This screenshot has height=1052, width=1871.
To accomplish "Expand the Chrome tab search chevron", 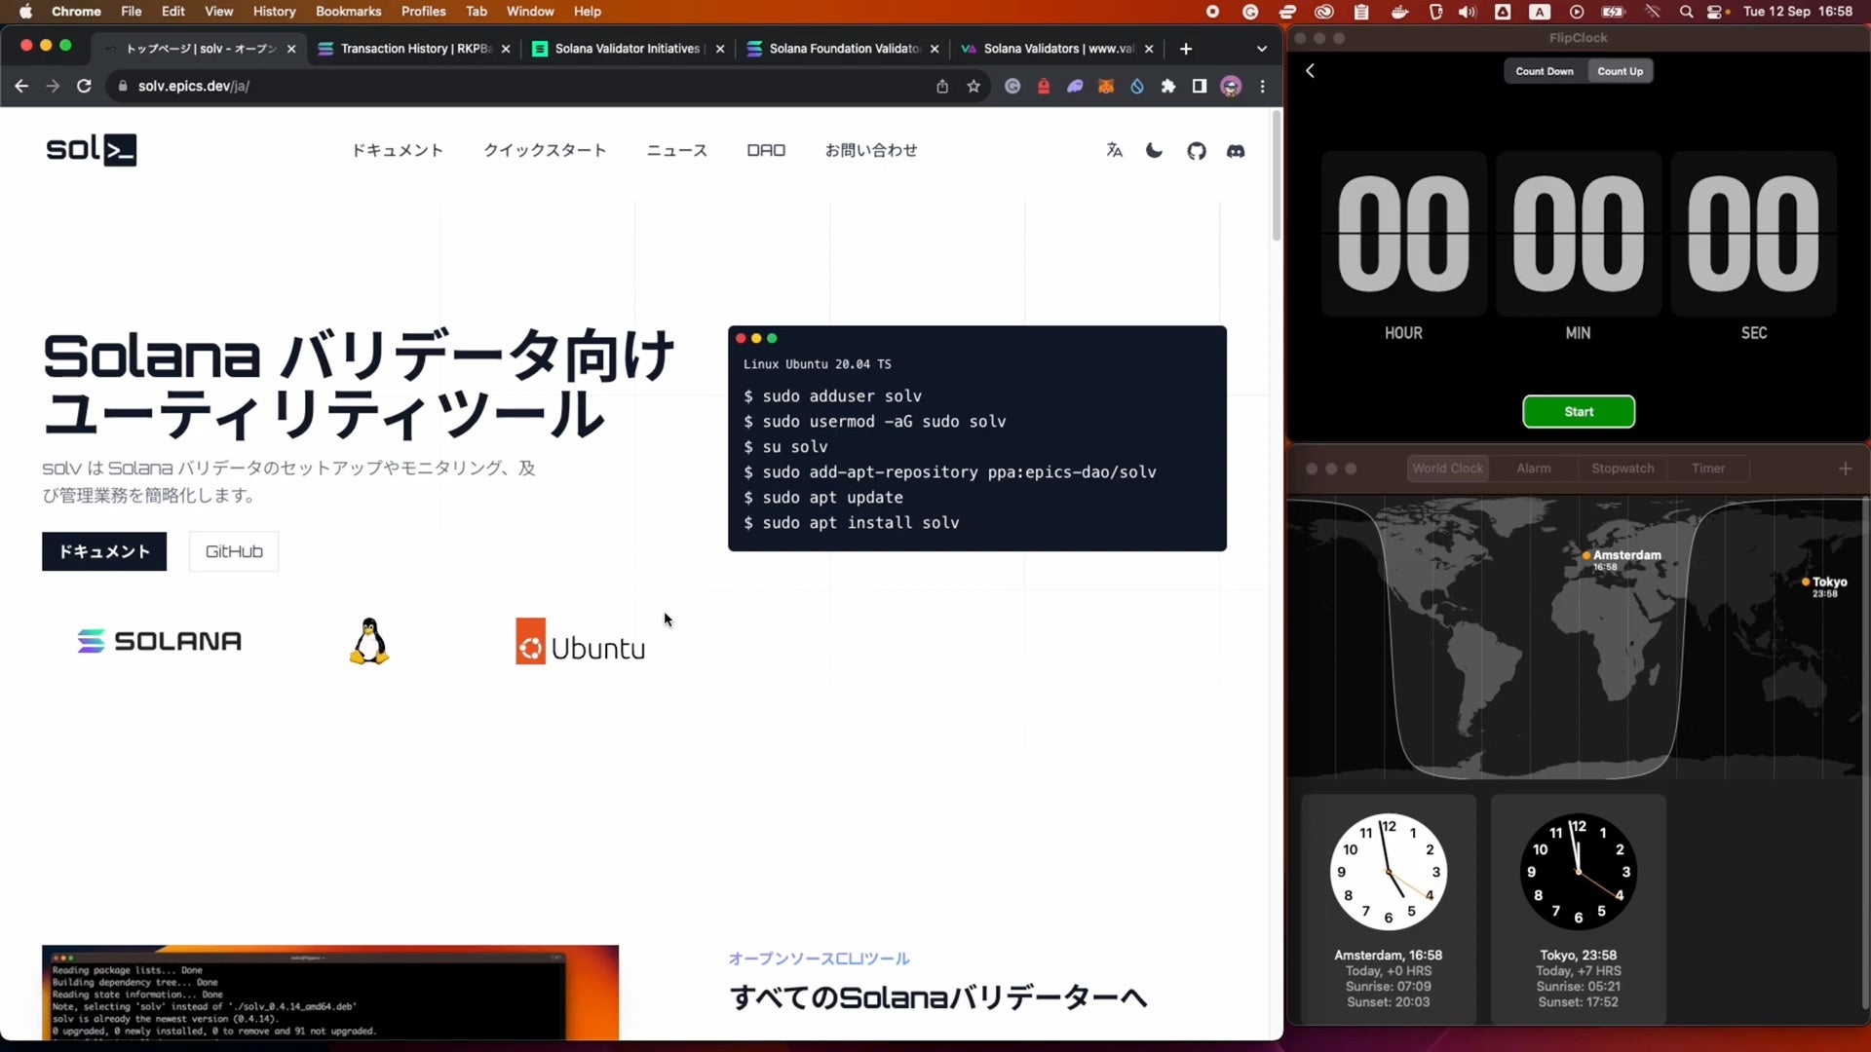I will [x=1262, y=49].
